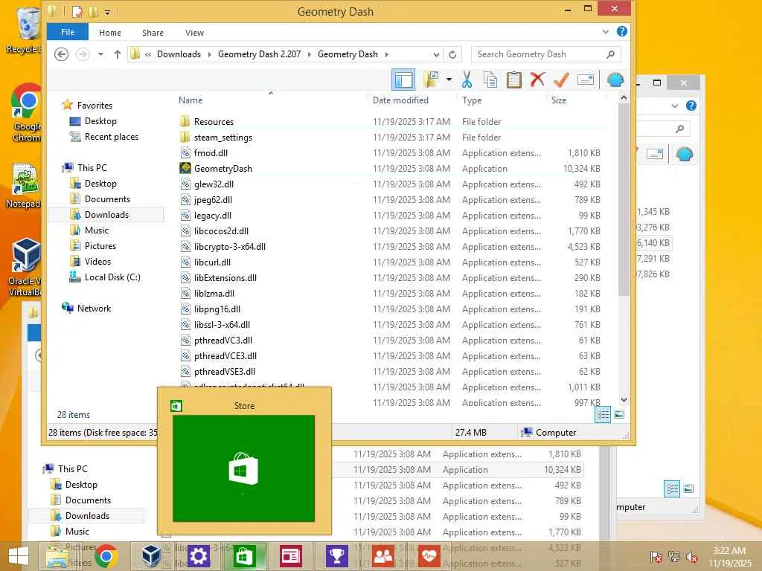
Task: Open Recycle Bin on the desktop
Action: click(25, 29)
